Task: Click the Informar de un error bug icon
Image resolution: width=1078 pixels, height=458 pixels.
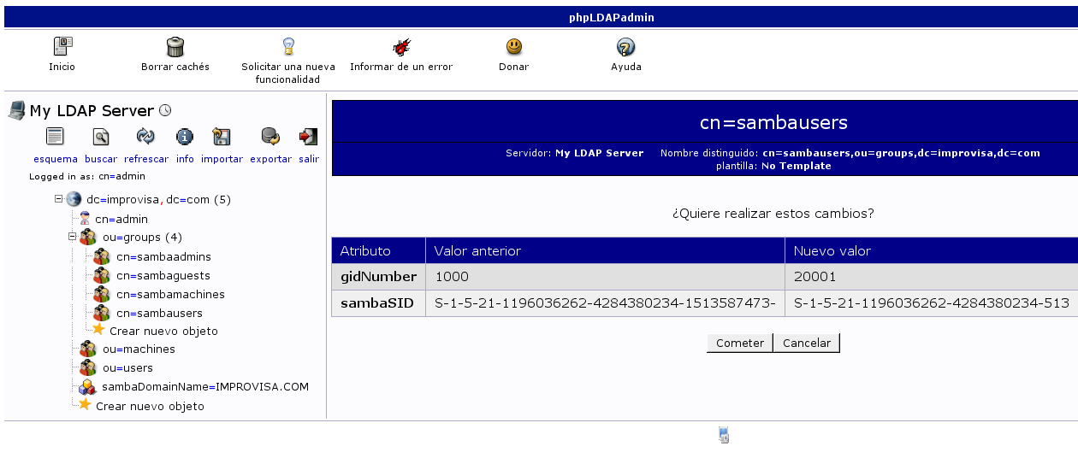Action: pos(400,47)
